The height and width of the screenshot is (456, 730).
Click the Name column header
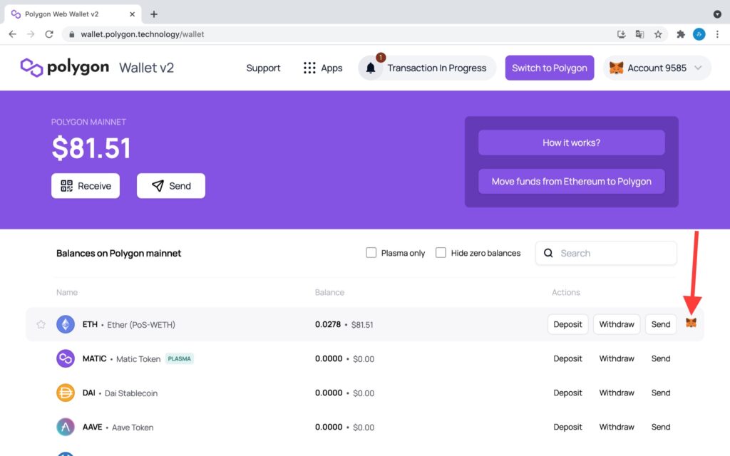tap(67, 292)
